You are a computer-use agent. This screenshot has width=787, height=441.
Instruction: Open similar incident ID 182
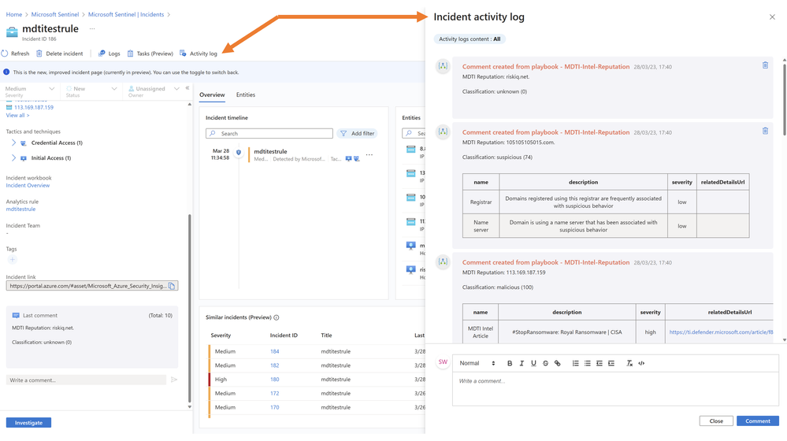point(275,365)
